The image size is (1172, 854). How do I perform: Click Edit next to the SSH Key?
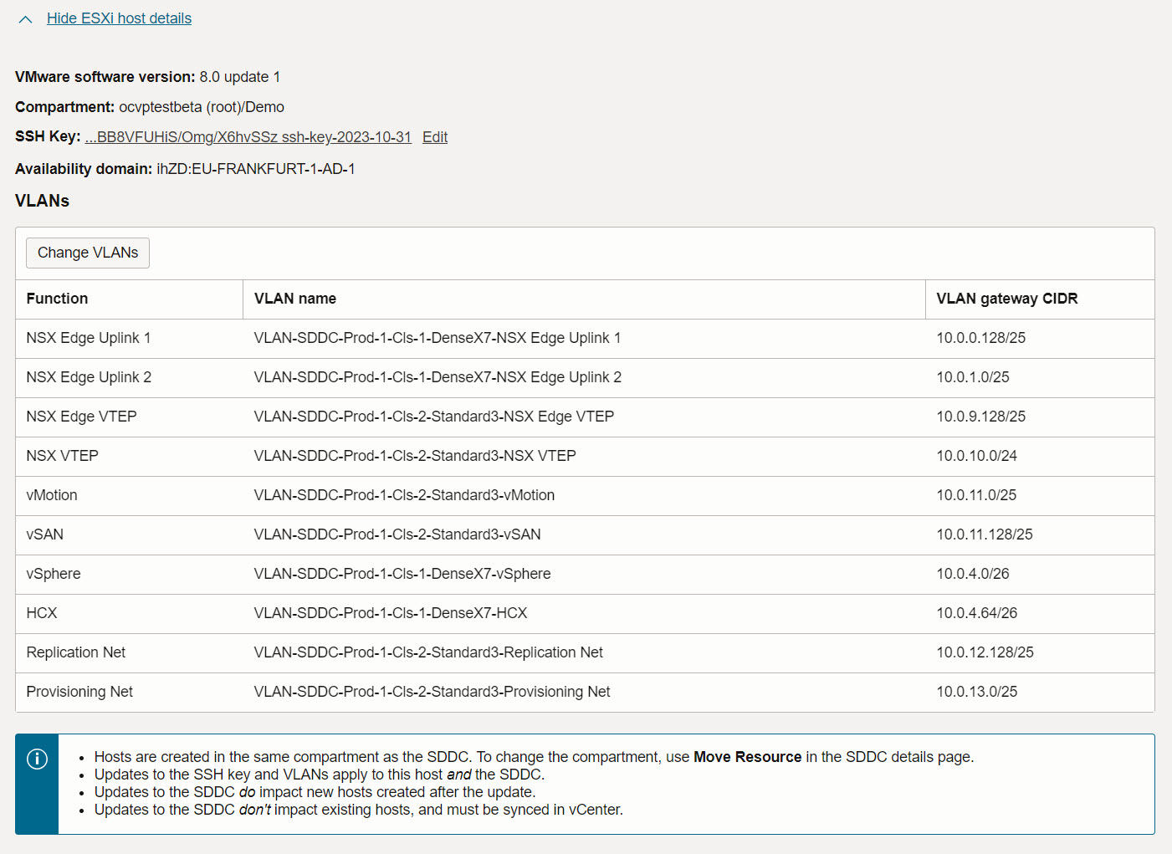435,137
